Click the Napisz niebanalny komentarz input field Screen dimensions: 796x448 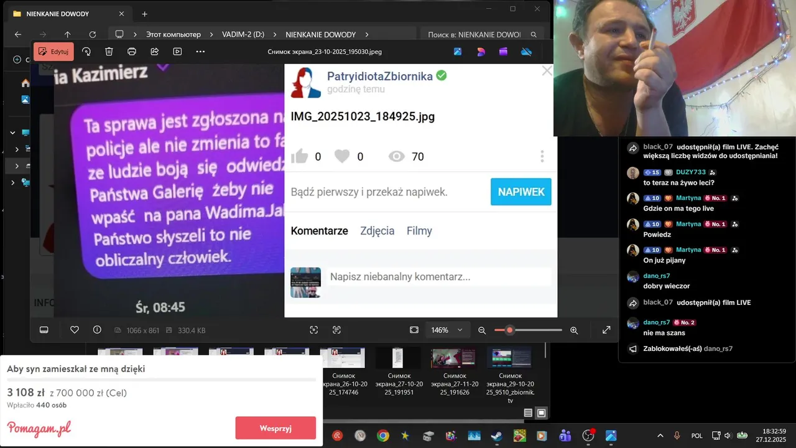(x=440, y=277)
